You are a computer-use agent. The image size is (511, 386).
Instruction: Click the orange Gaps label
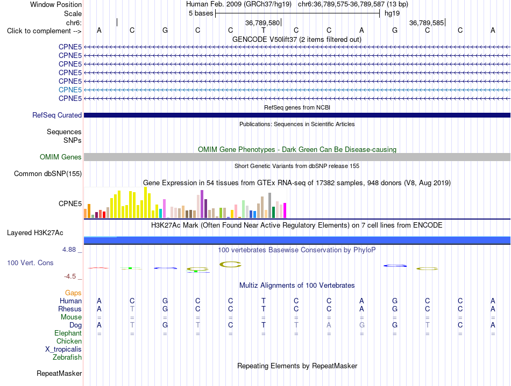click(73, 293)
